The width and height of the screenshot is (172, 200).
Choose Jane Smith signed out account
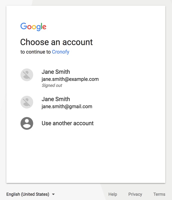pos(86,78)
